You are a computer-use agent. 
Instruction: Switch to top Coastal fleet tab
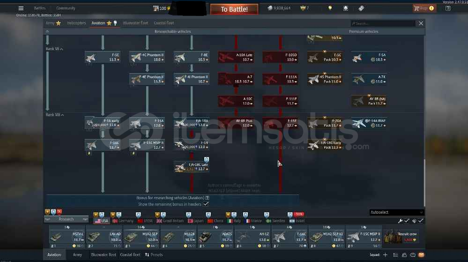pos(164,23)
